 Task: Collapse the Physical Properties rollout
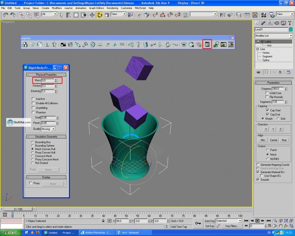point(46,75)
